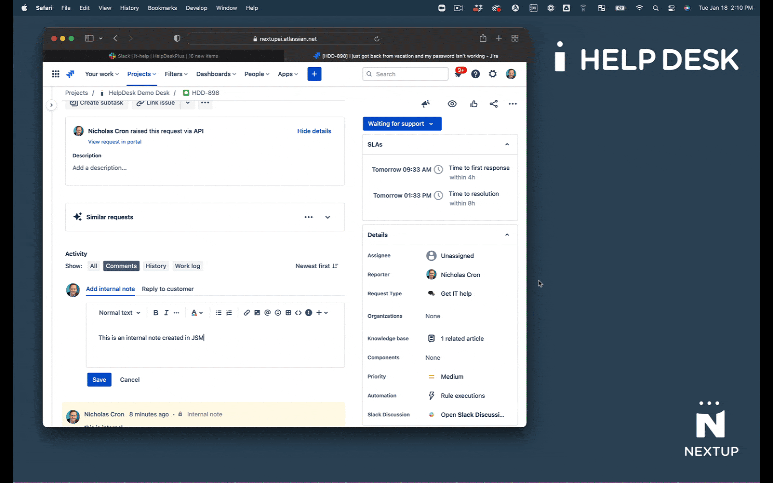The width and height of the screenshot is (773, 483).
Task: Save the internal note
Action: click(x=99, y=379)
